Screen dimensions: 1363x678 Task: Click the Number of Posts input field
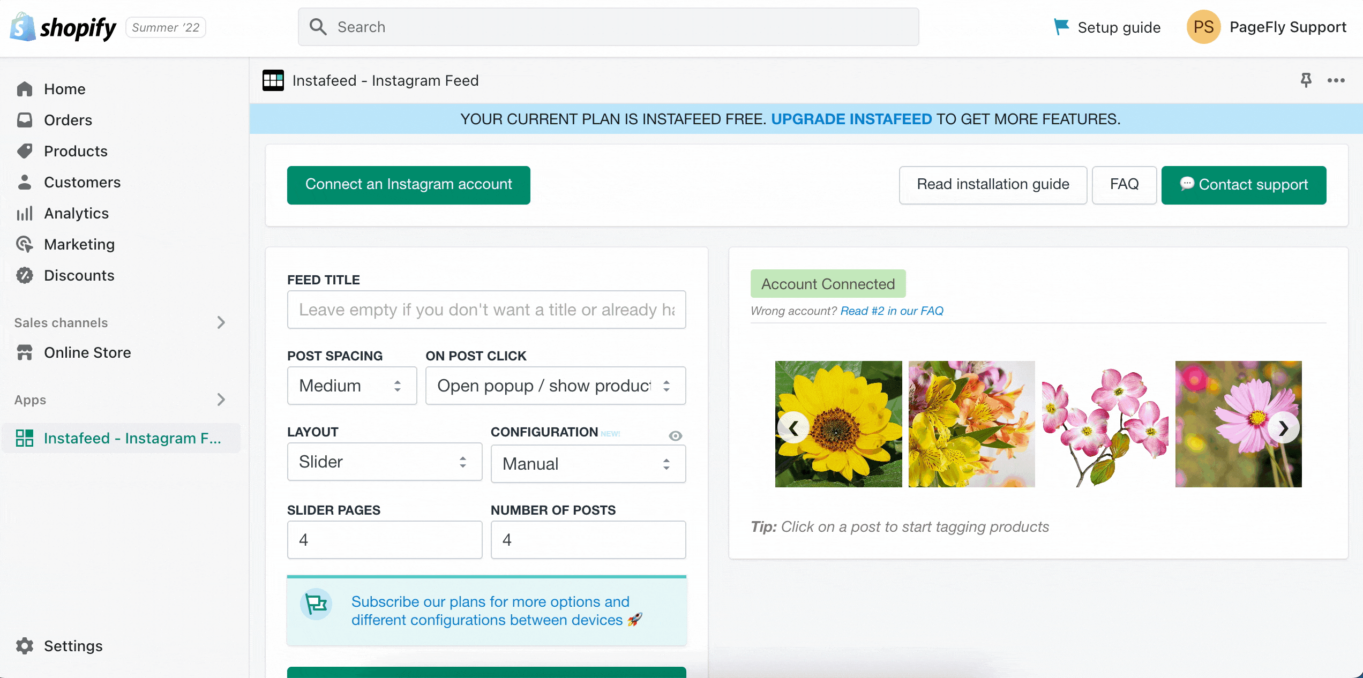coord(588,540)
